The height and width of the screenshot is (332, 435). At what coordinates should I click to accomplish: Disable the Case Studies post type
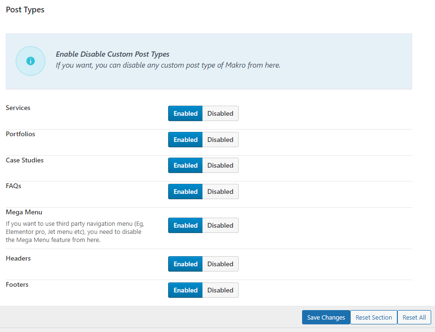click(x=220, y=165)
